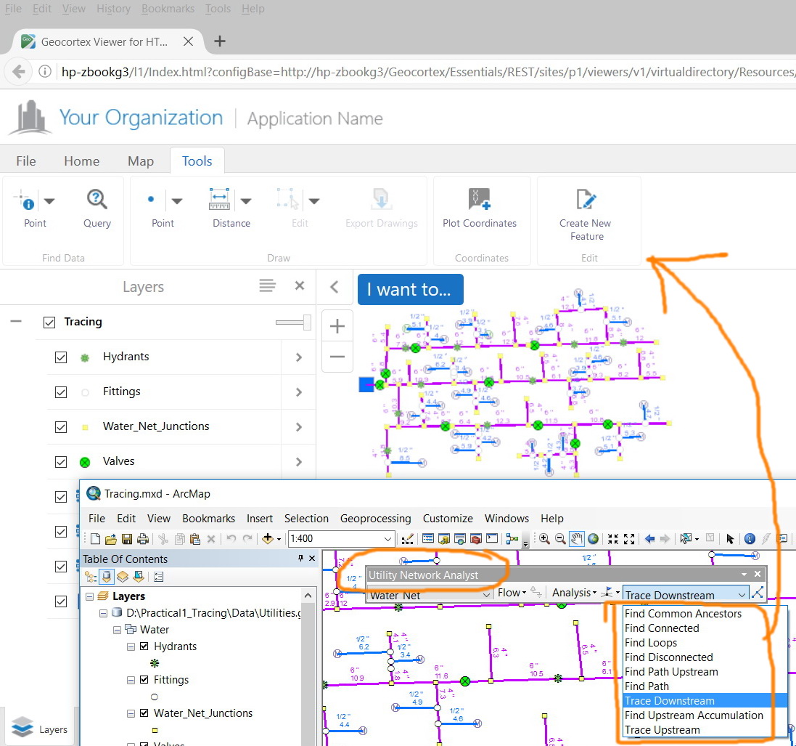Close the Layers panel with X
This screenshot has height=746, width=796.
[300, 285]
